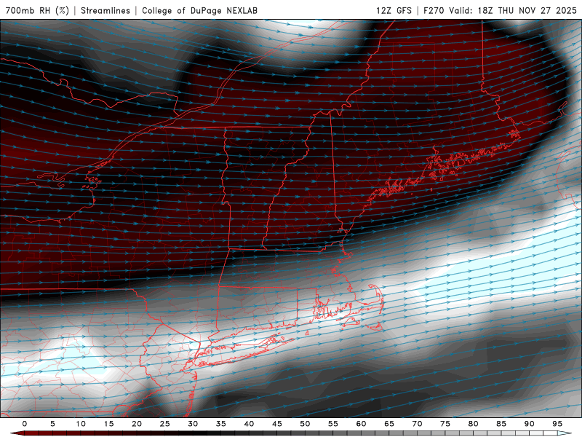Viewport: 582px width, 437px height.
Task: Select the colorbar value "10"
Action: pos(81,424)
